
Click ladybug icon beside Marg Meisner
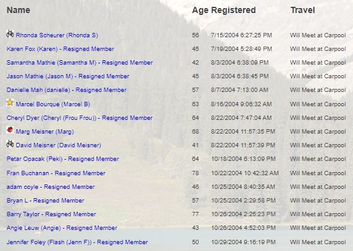[x=10, y=130]
